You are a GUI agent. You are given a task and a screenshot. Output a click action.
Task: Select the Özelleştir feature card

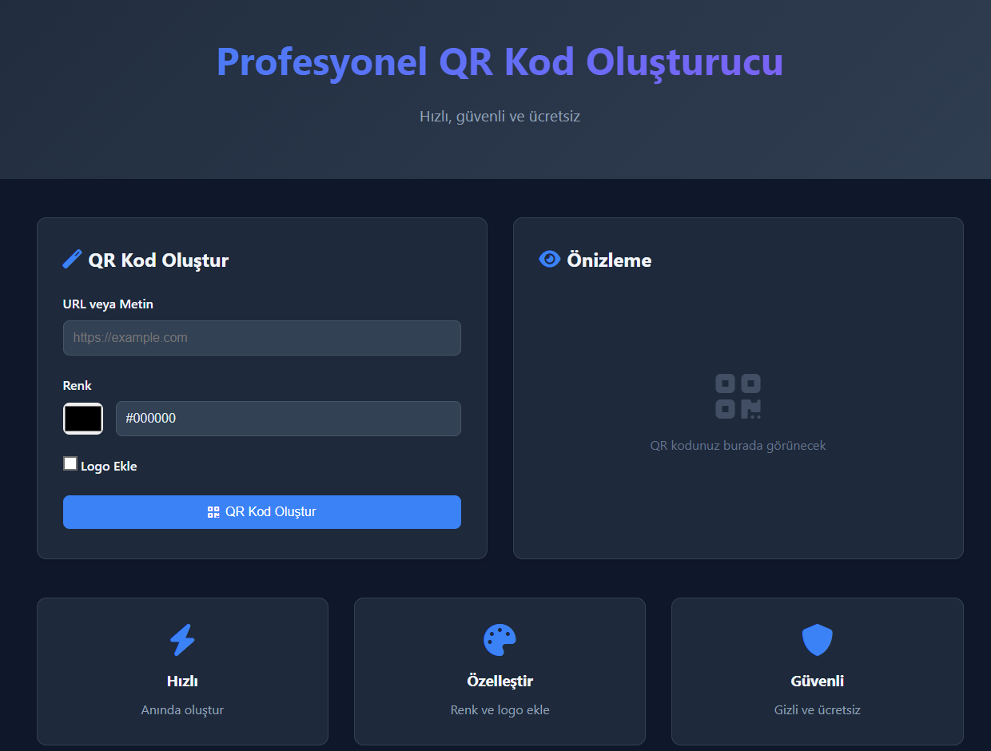tap(499, 671)
